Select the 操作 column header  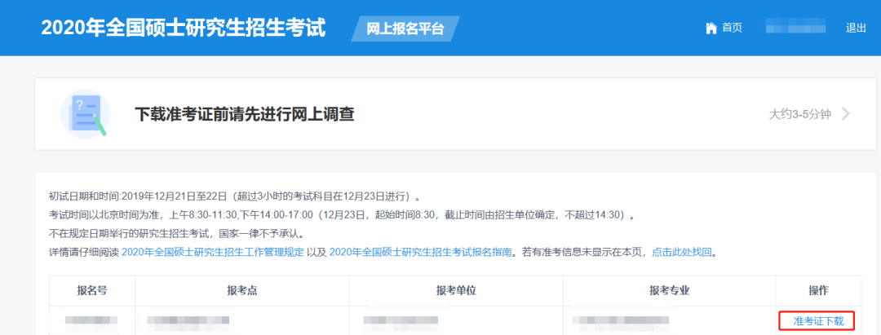[x=817, y=291]
